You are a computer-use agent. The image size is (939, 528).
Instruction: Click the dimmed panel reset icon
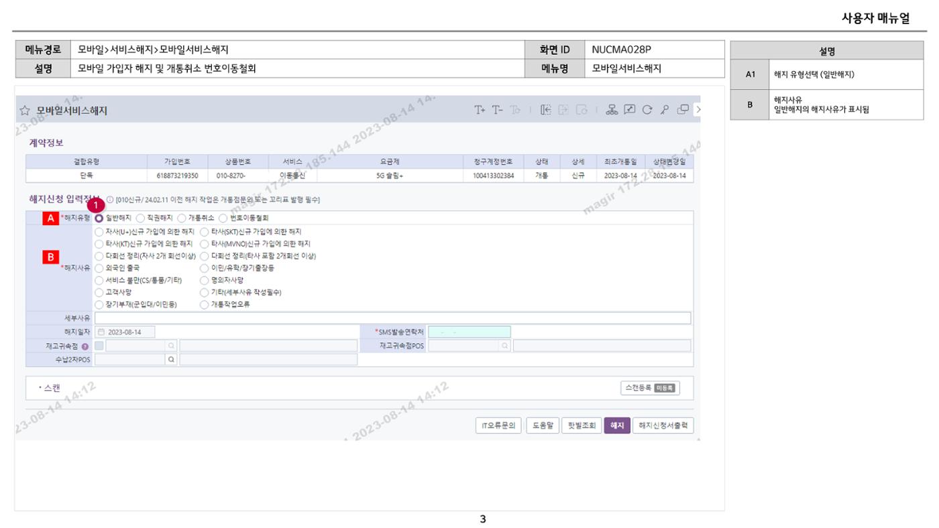[x=582, y=110]
